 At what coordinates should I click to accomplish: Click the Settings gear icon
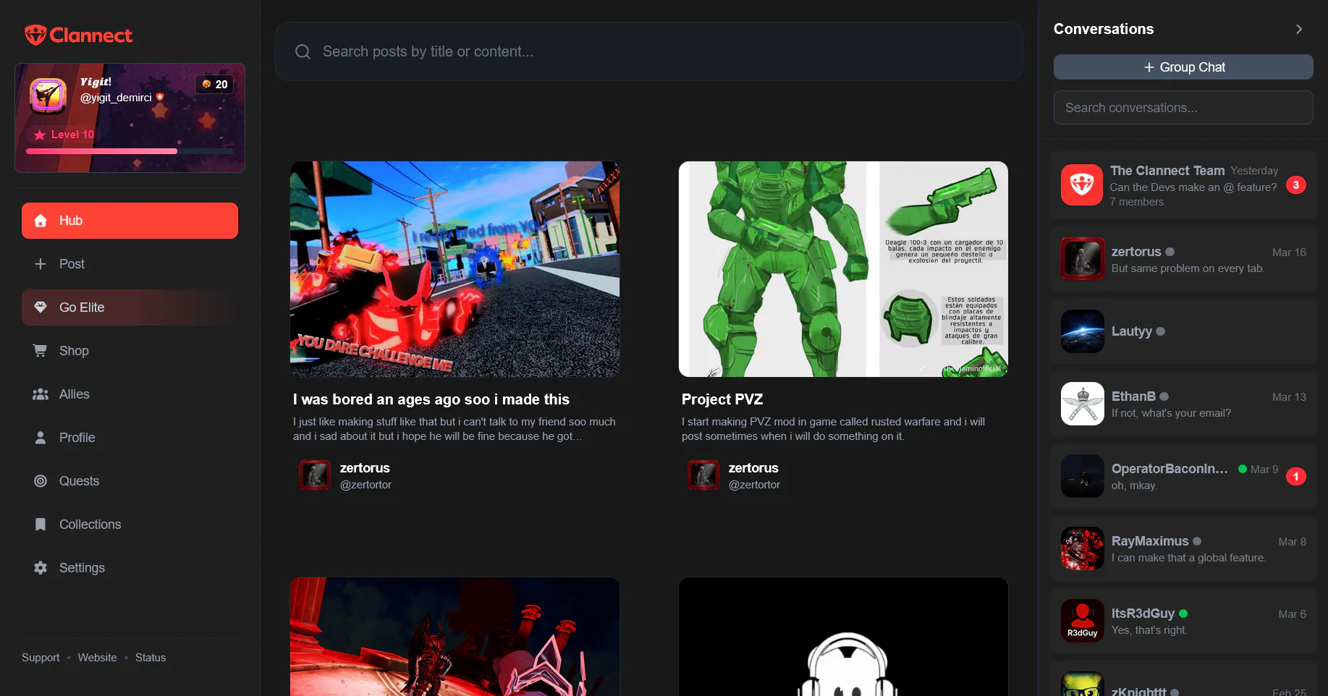pyautogui.click(x=41, y=568)
